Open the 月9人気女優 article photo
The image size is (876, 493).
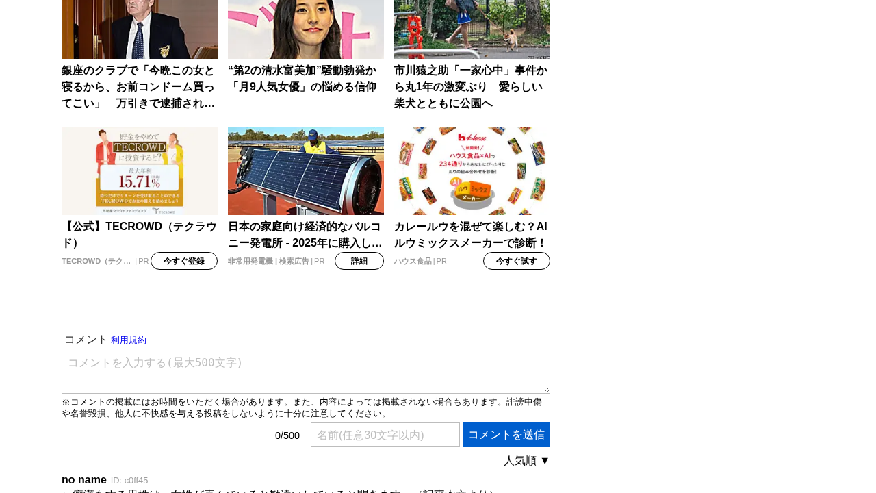306,29
